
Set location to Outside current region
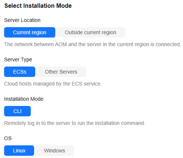tap(91, 32)
